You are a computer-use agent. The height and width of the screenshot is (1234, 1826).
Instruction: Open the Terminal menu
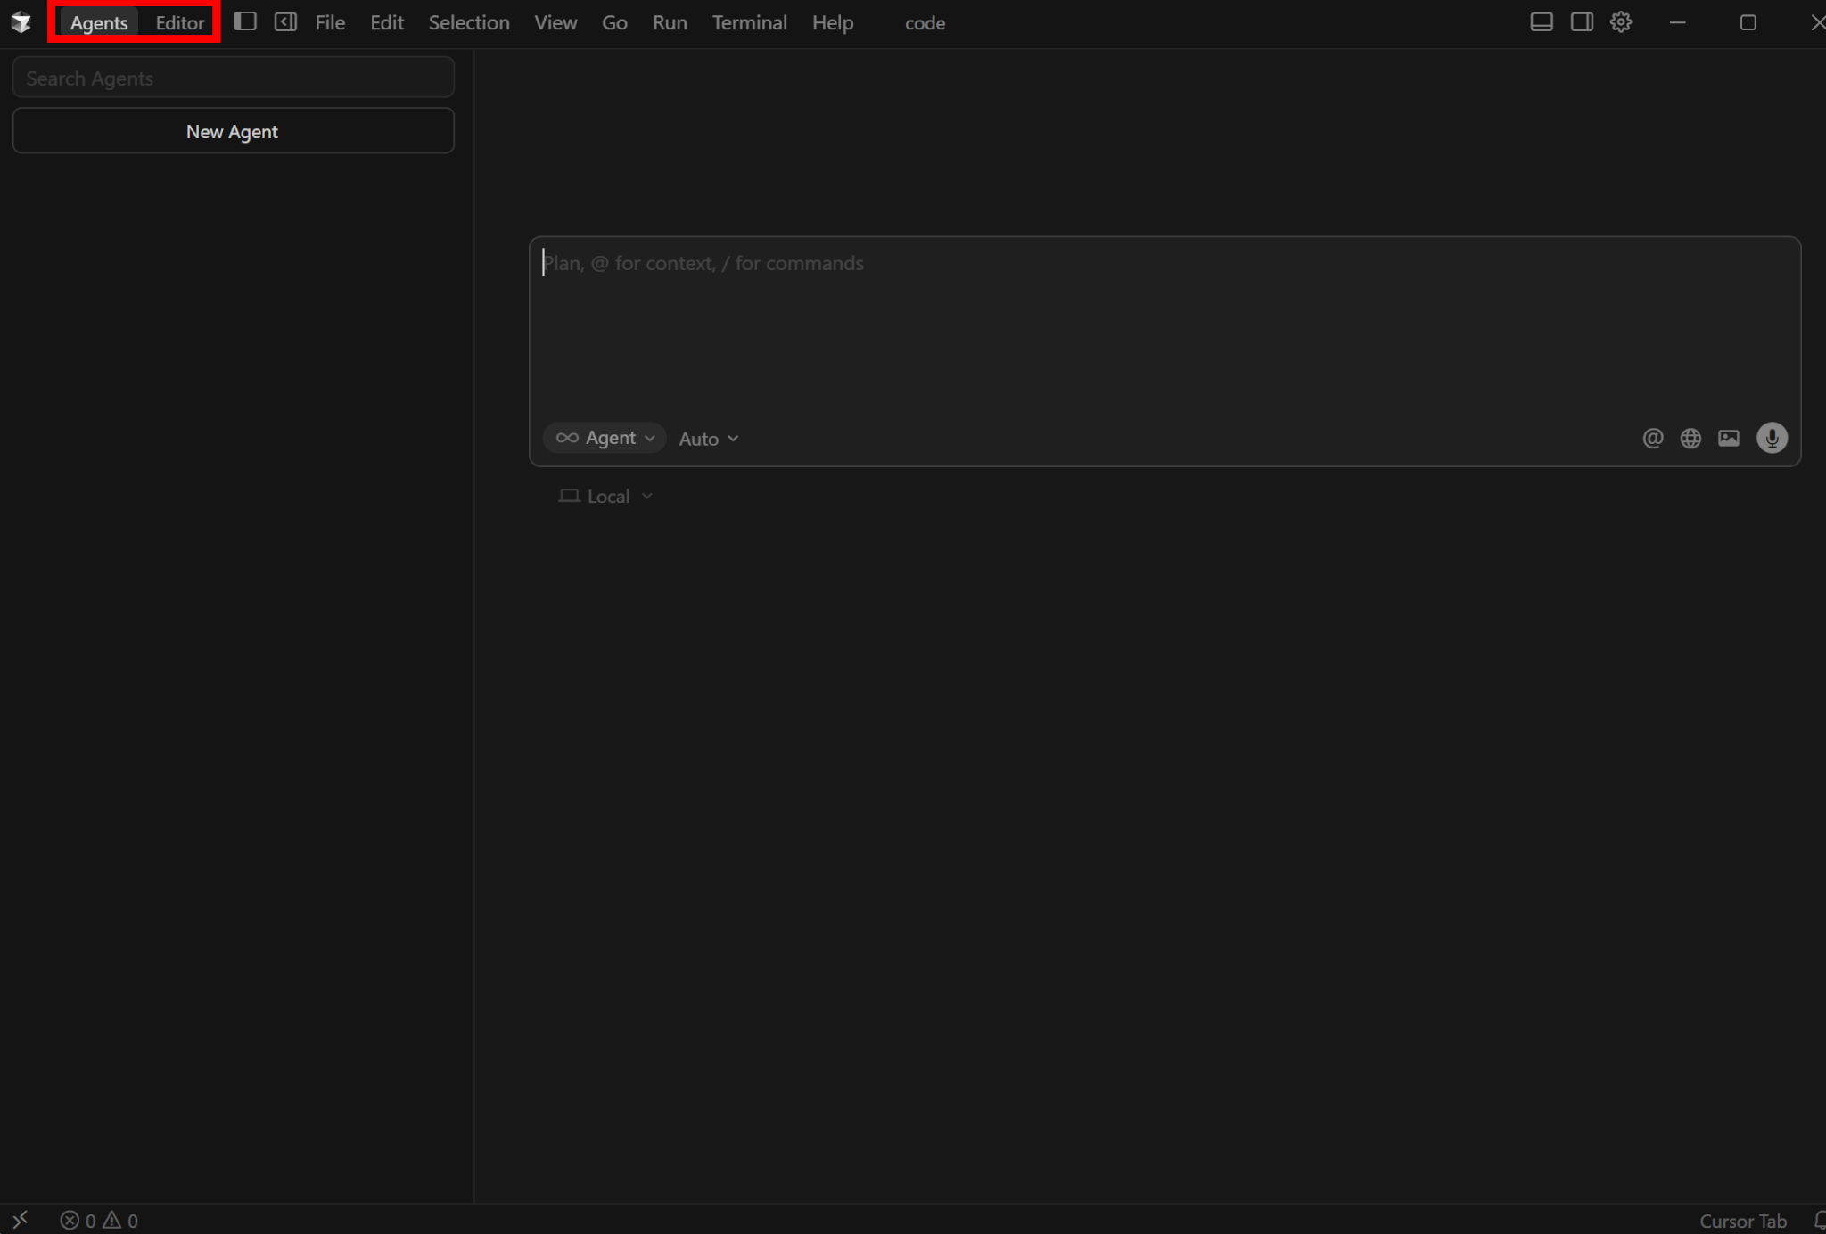point(749,23)
